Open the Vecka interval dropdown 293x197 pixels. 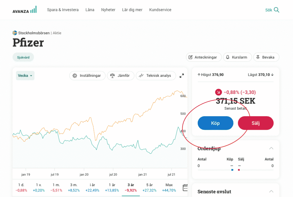coord(25,76)
